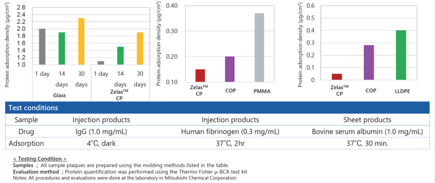Viewport: 435px width, 183px height.
Task: Select the 4°C, dark adsorption cell
Action: point(102,144)
